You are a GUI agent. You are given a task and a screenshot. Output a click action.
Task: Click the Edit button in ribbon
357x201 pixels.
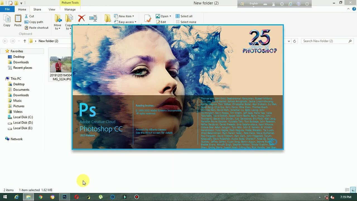click(x=161, y=22)
